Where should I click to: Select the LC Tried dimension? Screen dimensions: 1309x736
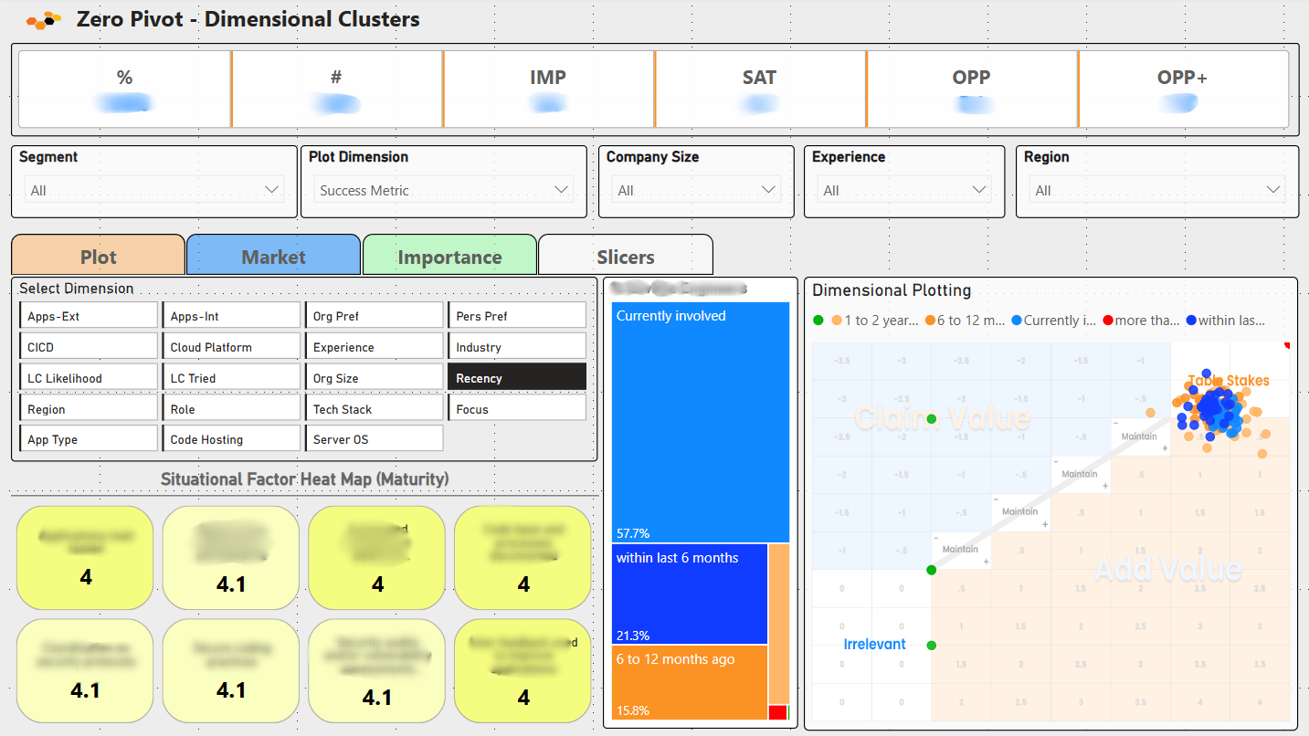pyautogui.click(x=231, y=378)
